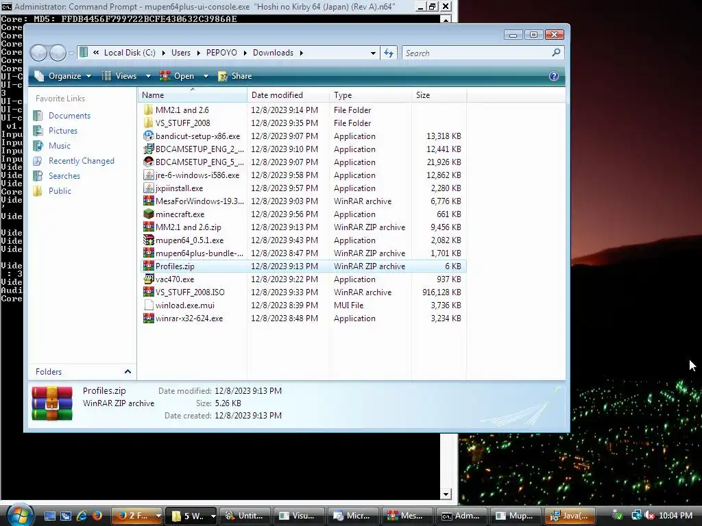
Task: Click the mupen64_0.5.1.exe installer icon
Action: pos(148,240)
